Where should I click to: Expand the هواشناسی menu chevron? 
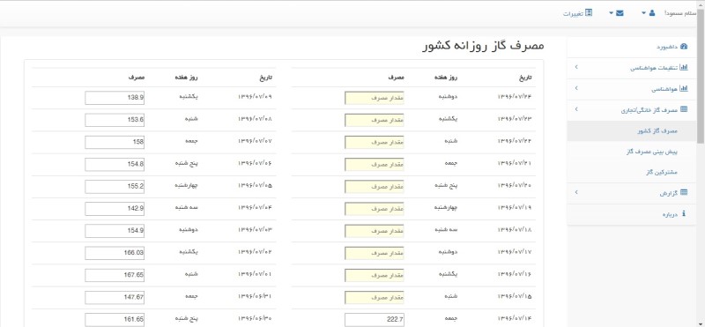(x=576, y=89)
